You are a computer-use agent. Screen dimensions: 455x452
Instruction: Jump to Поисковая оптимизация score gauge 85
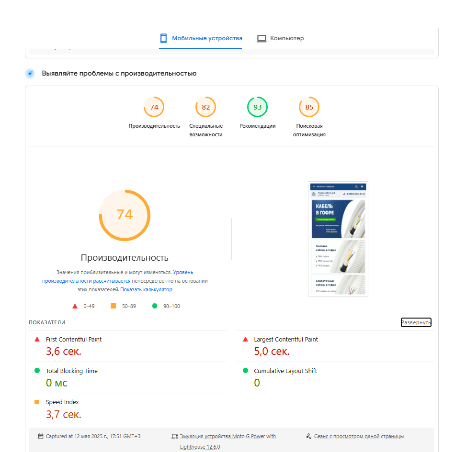pos(309,107)
